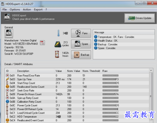Image resolution: width=157 pixels, height=123 pixels.
Task: Open the Action menu
Action: (x=27, y=10)
